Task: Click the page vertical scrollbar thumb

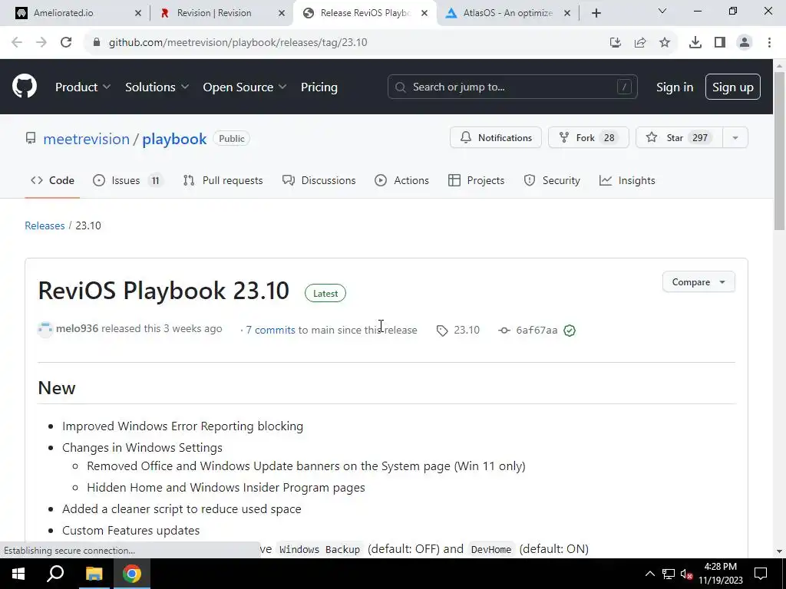Action: click(780, 150)
